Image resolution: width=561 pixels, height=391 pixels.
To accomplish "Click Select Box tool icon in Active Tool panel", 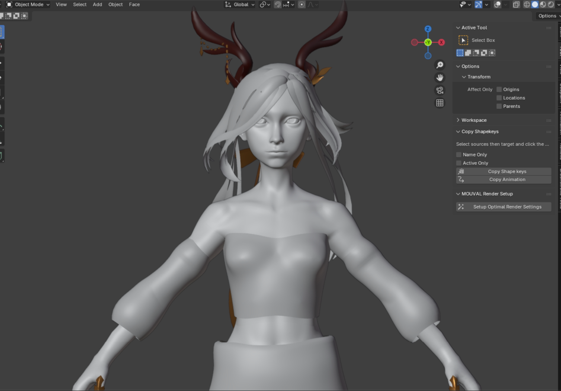I will click(x=463, y=40).
